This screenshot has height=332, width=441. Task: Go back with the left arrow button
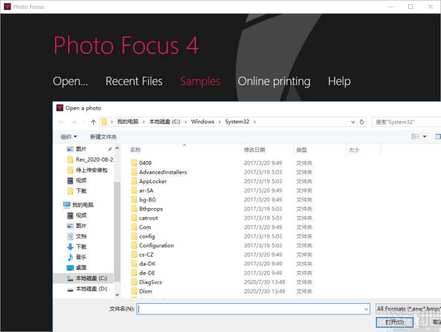[x=61, y=122]
